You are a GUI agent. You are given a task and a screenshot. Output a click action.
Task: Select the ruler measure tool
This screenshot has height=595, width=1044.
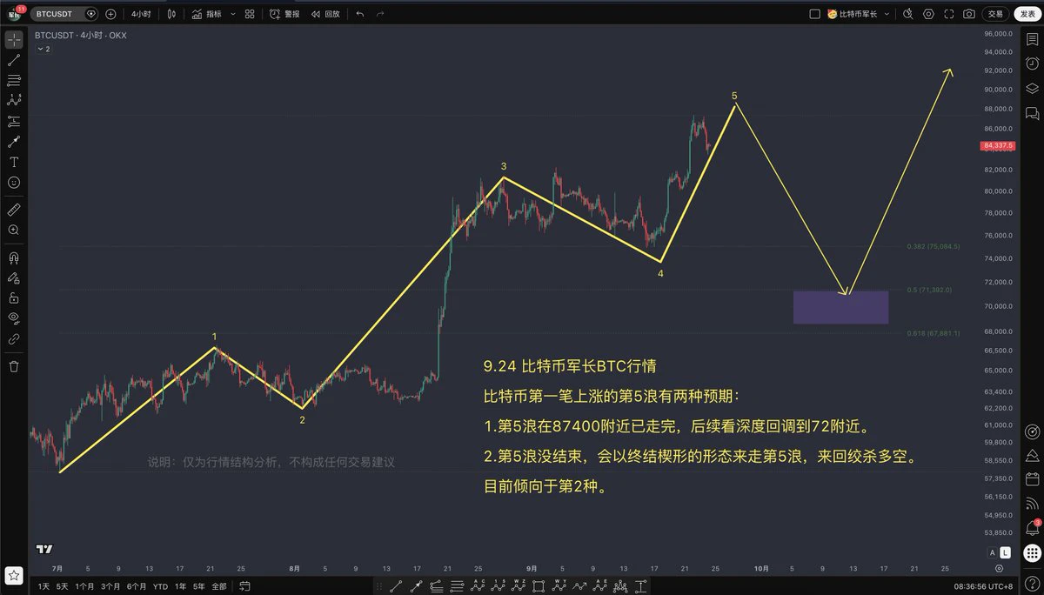click(14, 210)
